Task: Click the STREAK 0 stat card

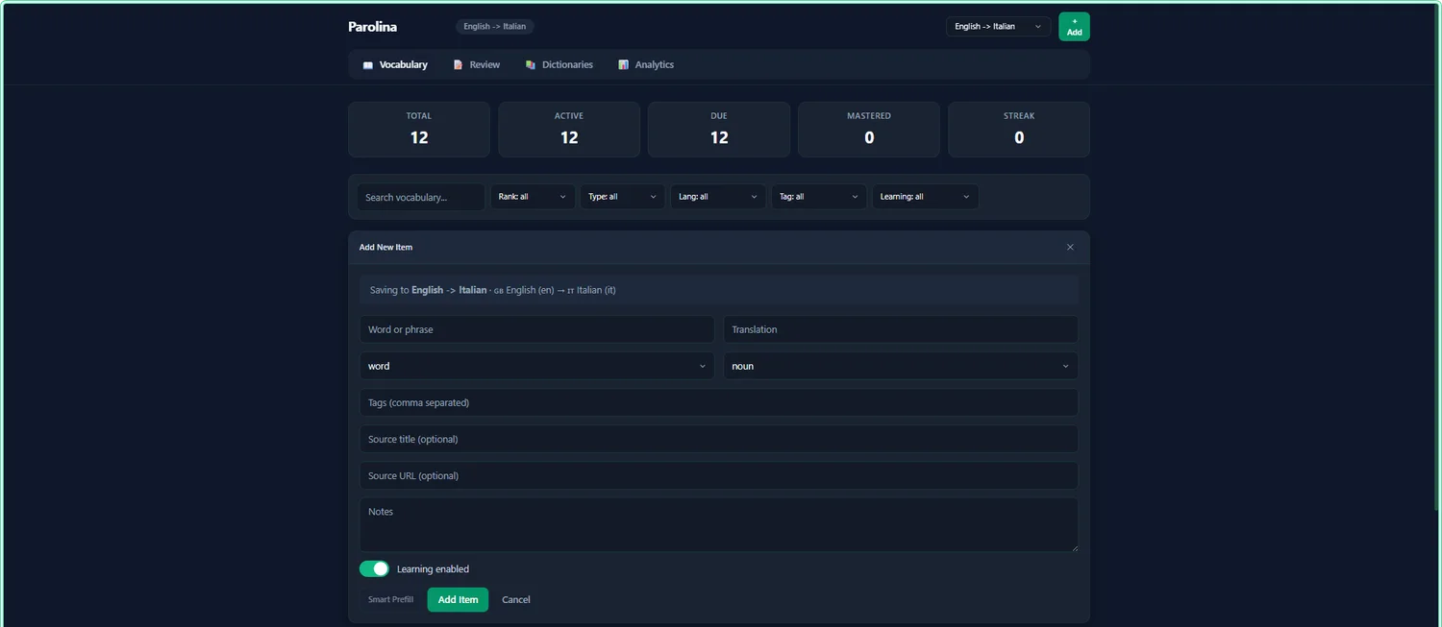Action: (1019, 130)
